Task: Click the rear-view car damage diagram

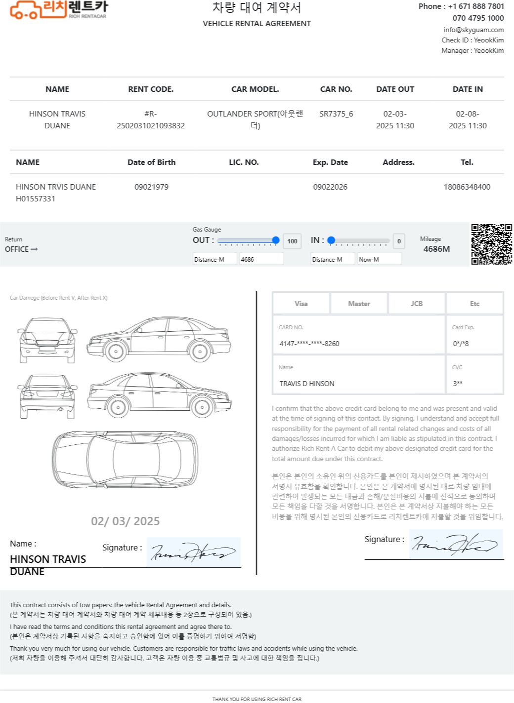Action: [47, 396]
